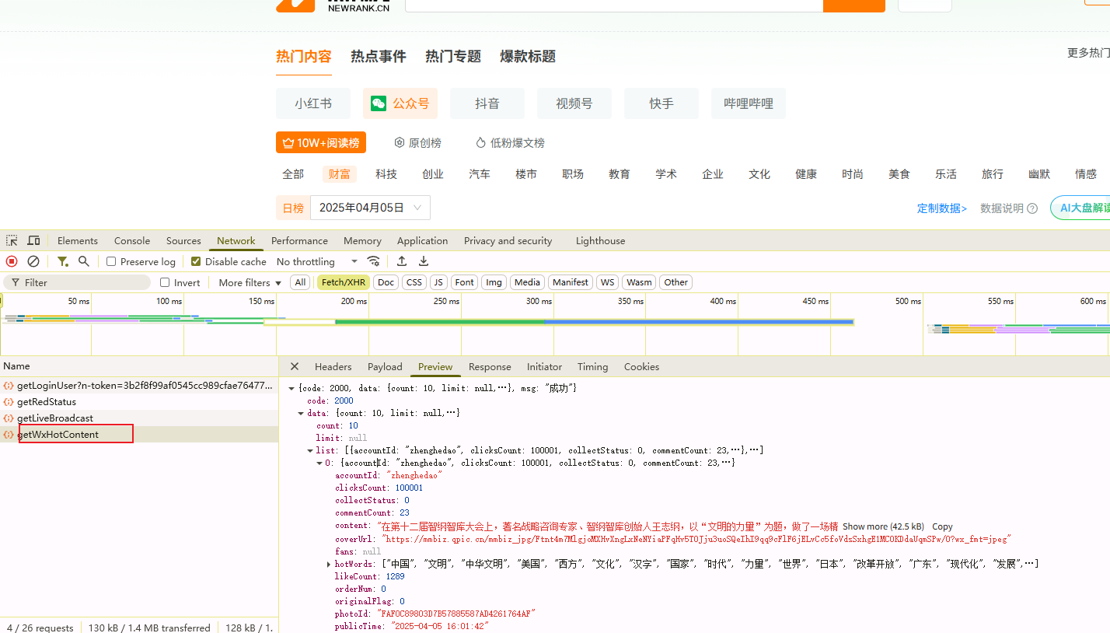Open the Cookies tab
1110x633 pixels.
(x=641, y=366)
